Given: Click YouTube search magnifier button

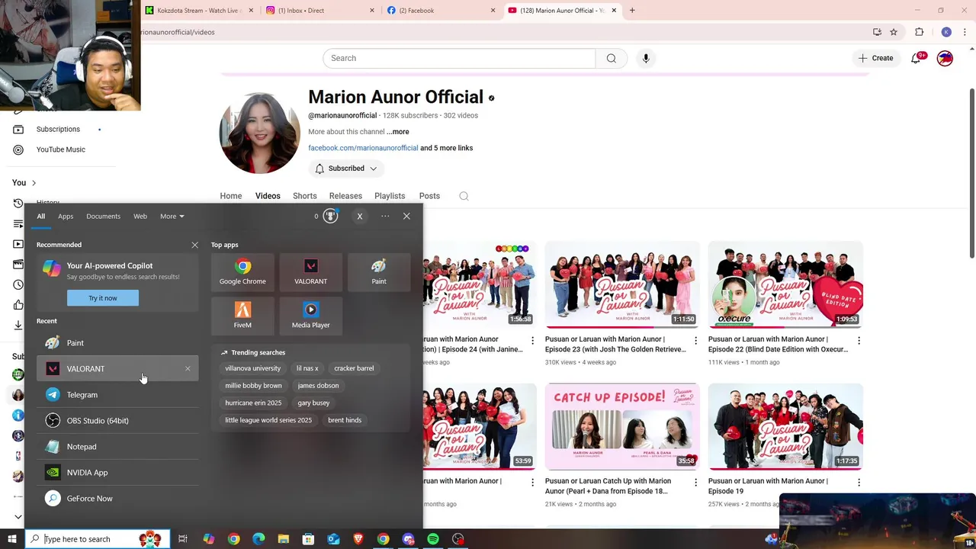Looking at the screenshot, I should point(612,58).
